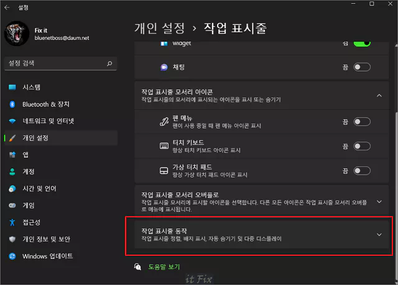The height and width of the screenshot is (285, 398).
Task: Expand 작업 표시줄 모서리 오버플로 chevron
Action: [379, 202]
